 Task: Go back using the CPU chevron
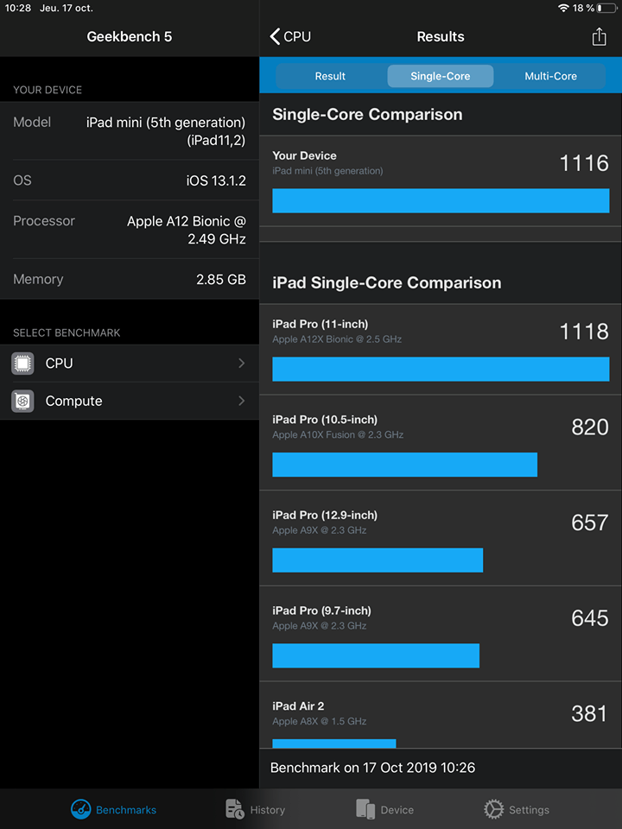point(276,36)
